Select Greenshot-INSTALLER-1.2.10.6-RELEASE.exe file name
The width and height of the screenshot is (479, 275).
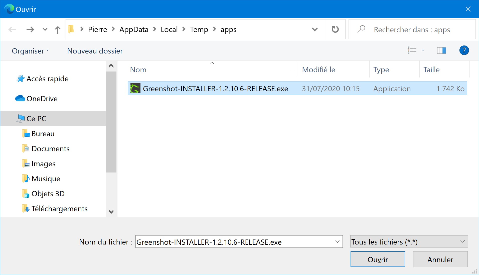[215, 89]
